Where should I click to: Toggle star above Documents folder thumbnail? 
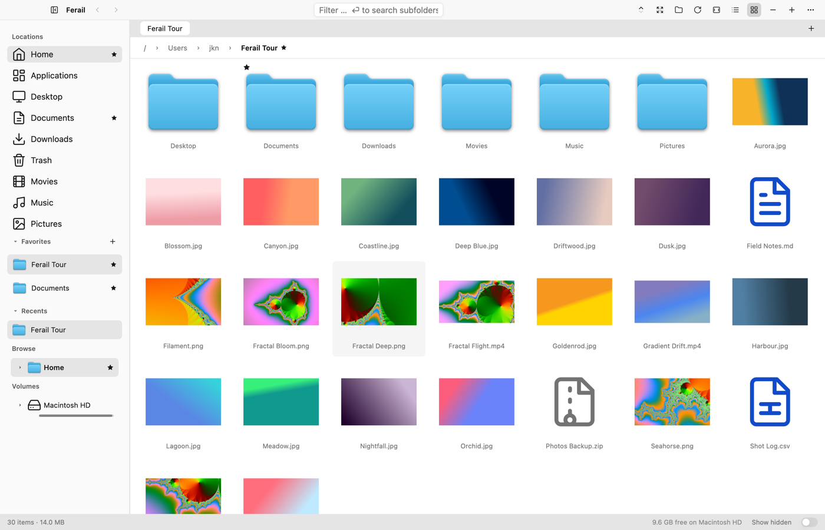[x=247, y=67]
